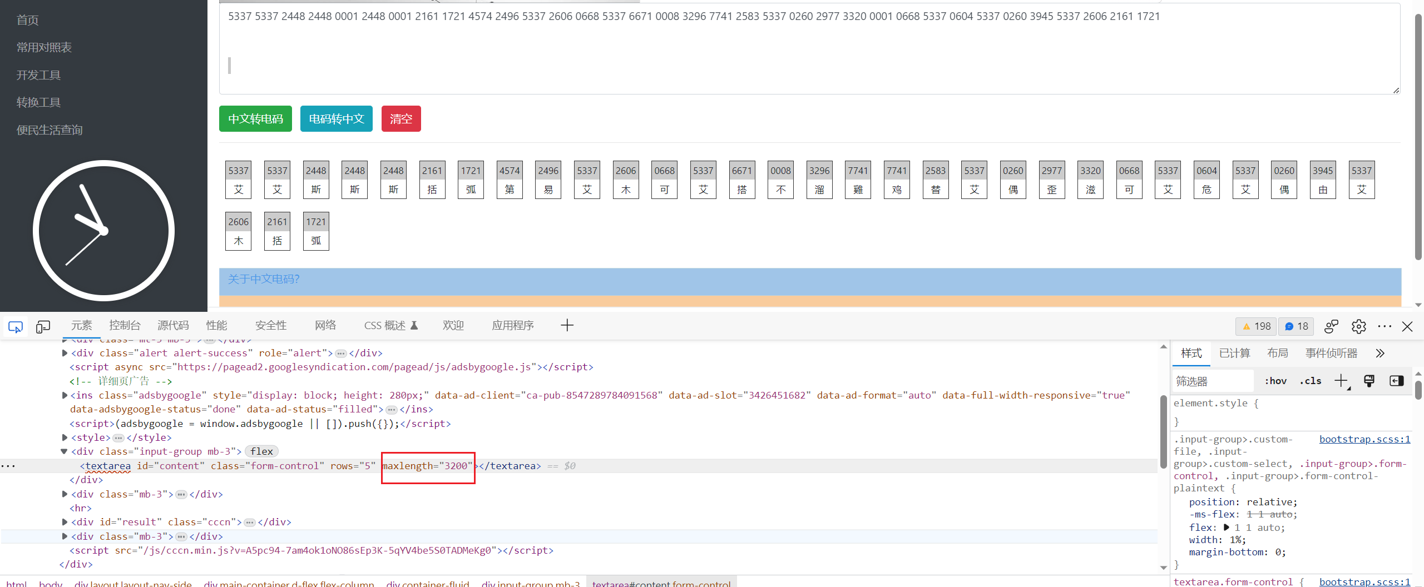Screen dimensions: 1424x587
Task: Select breadcrumb textarea#content.form-control
Action: [661, 583]
